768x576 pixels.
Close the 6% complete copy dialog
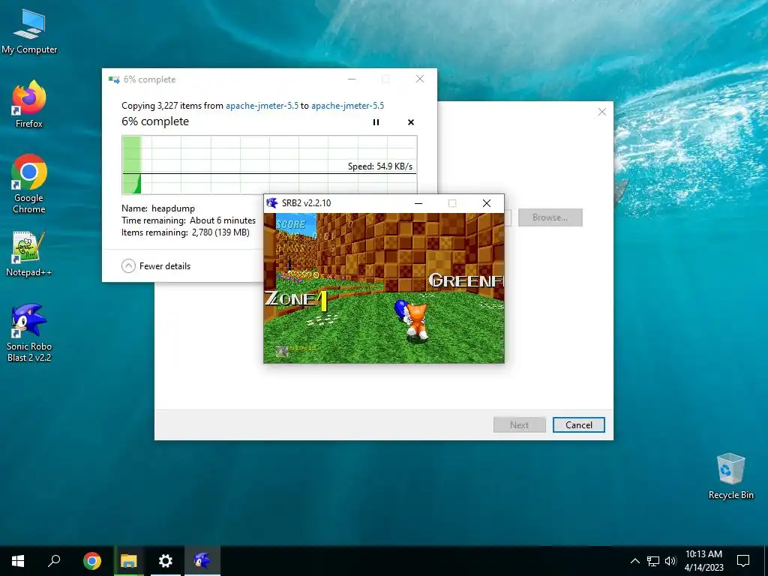[420, 79]
